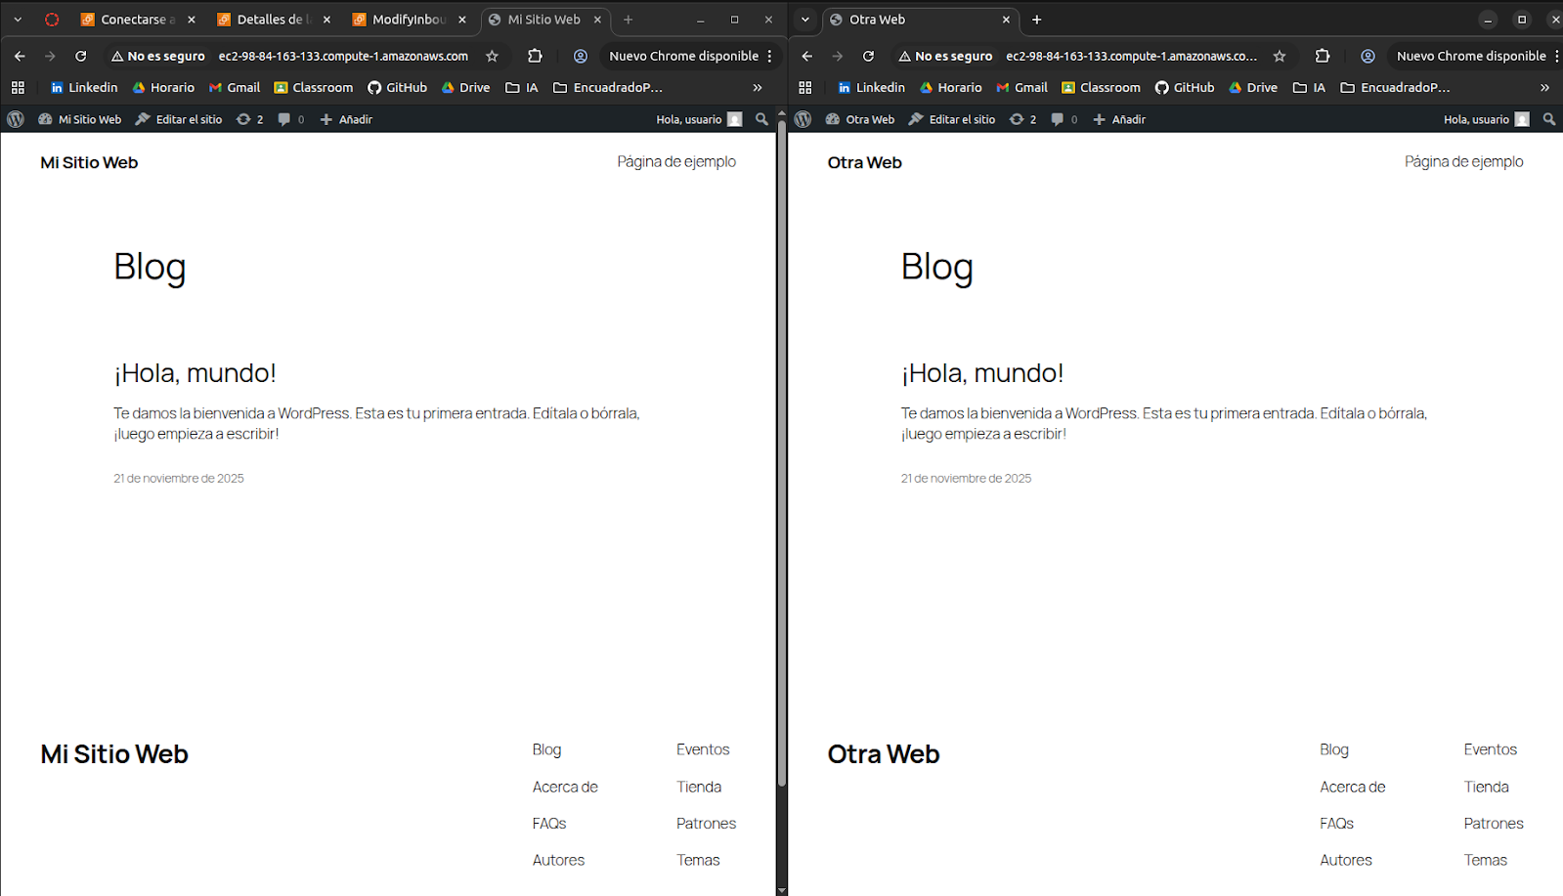Click the scroll-down arrow of the left window's scrollbar

pos(781,890)
